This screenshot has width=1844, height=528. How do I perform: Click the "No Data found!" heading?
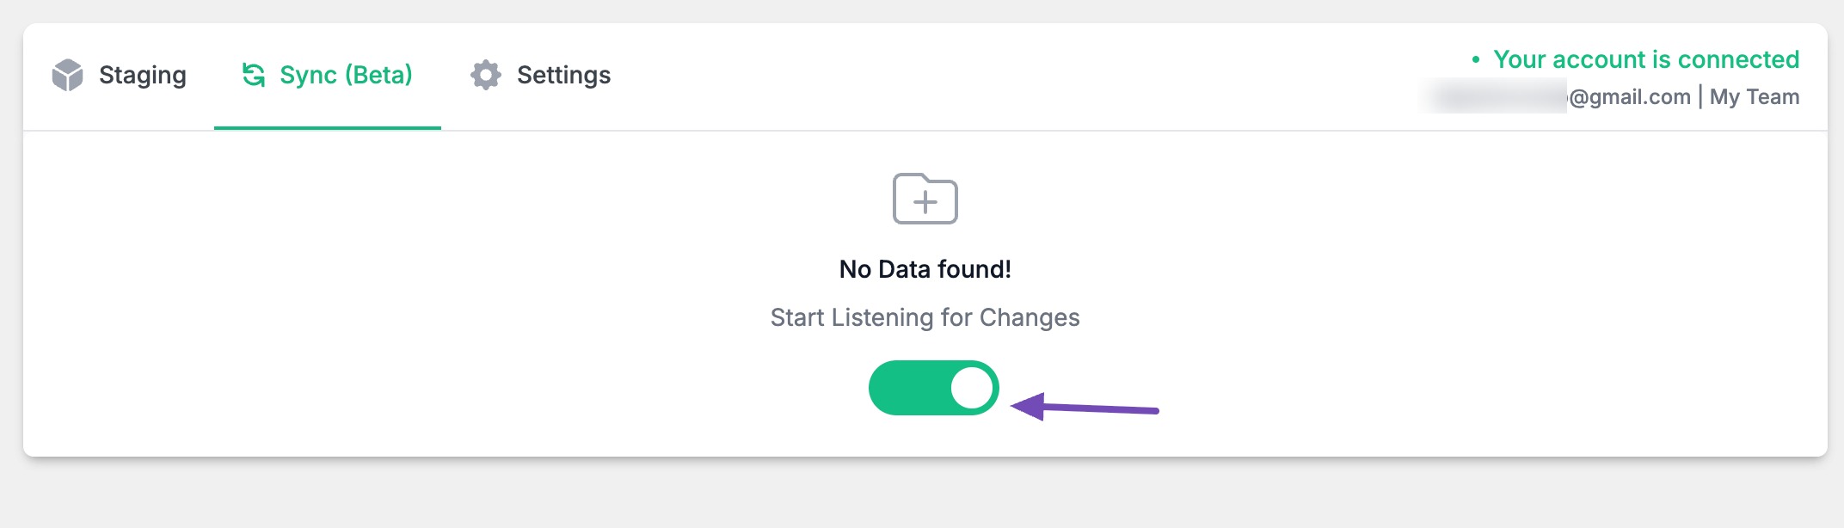tap(925, 269)
